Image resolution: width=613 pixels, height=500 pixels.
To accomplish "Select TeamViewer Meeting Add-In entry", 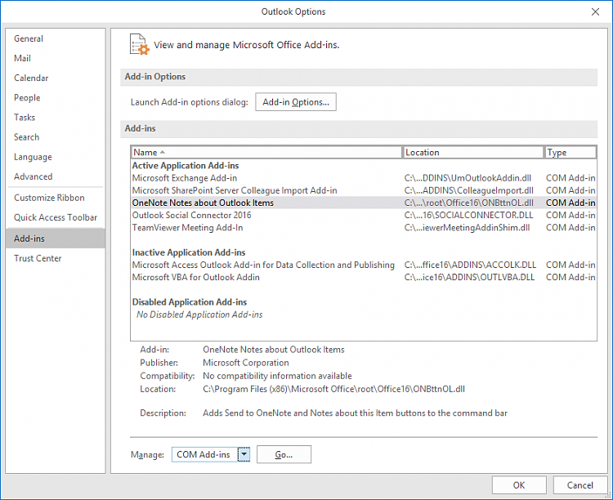I will pyautogui.click(x=188, y=227).
